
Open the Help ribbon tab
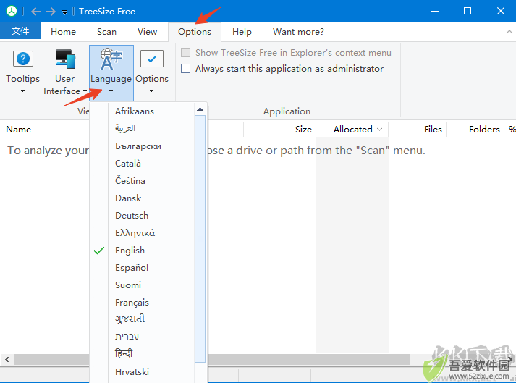pos(242,32)
